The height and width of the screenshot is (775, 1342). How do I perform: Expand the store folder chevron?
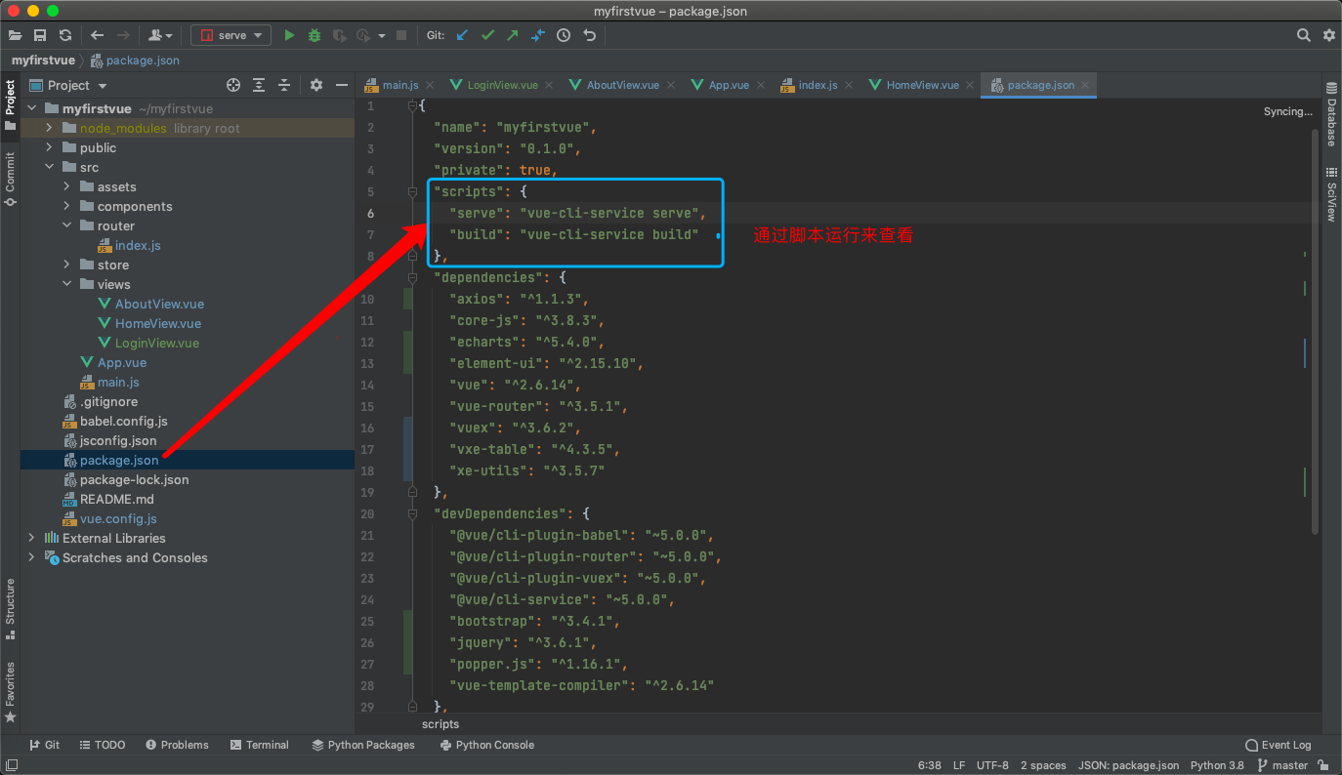pyautogui.click(x=66, y=265)
